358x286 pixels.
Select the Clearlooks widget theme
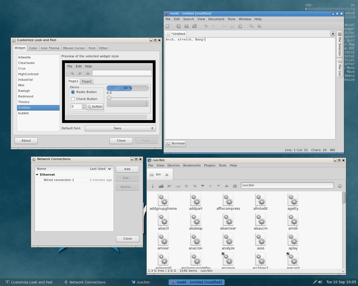38,63
